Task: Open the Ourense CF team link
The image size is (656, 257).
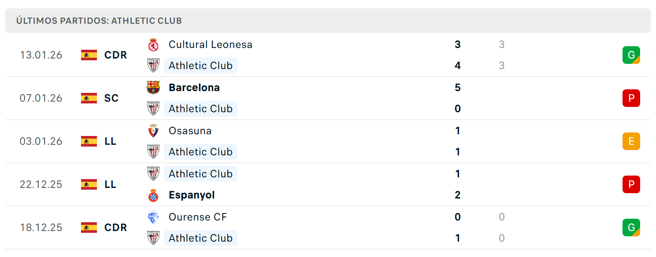Action: point(198,217)
